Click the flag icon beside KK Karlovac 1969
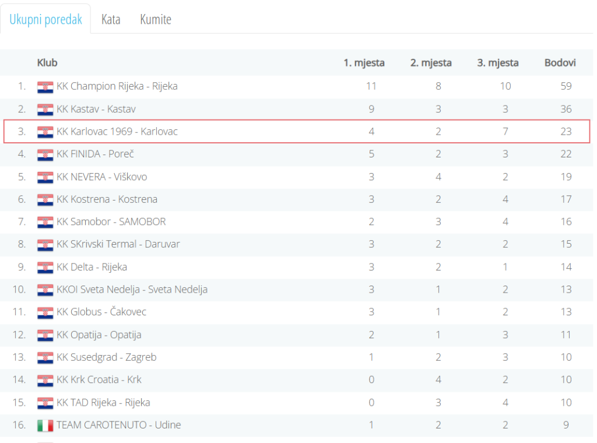Image resolution: width=597 pixels, height=443 pixels. click(45, 132)
